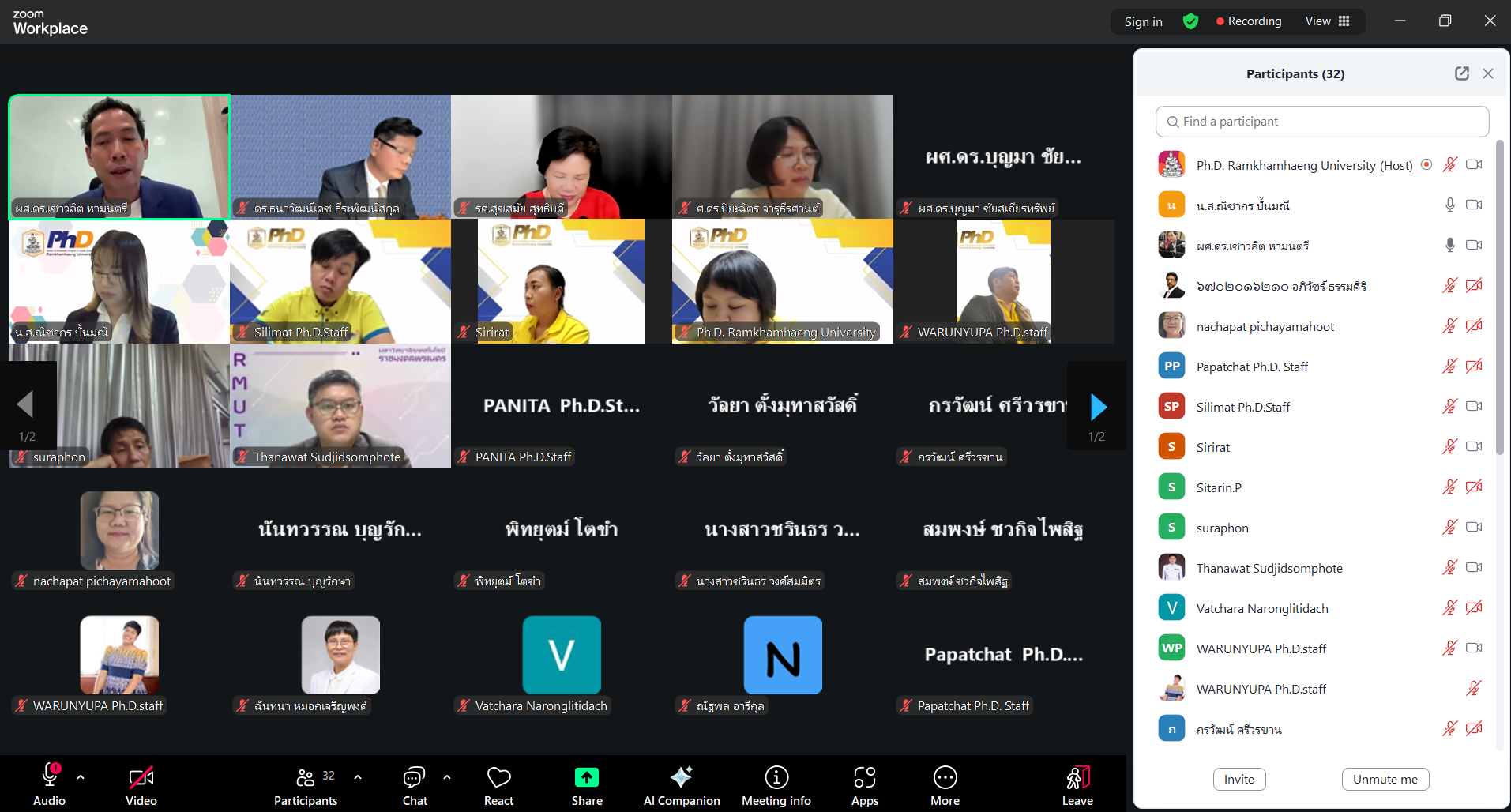Open the Chat panel
The width and height of the screenshot is (1511, 812).
tap(414, 778)
